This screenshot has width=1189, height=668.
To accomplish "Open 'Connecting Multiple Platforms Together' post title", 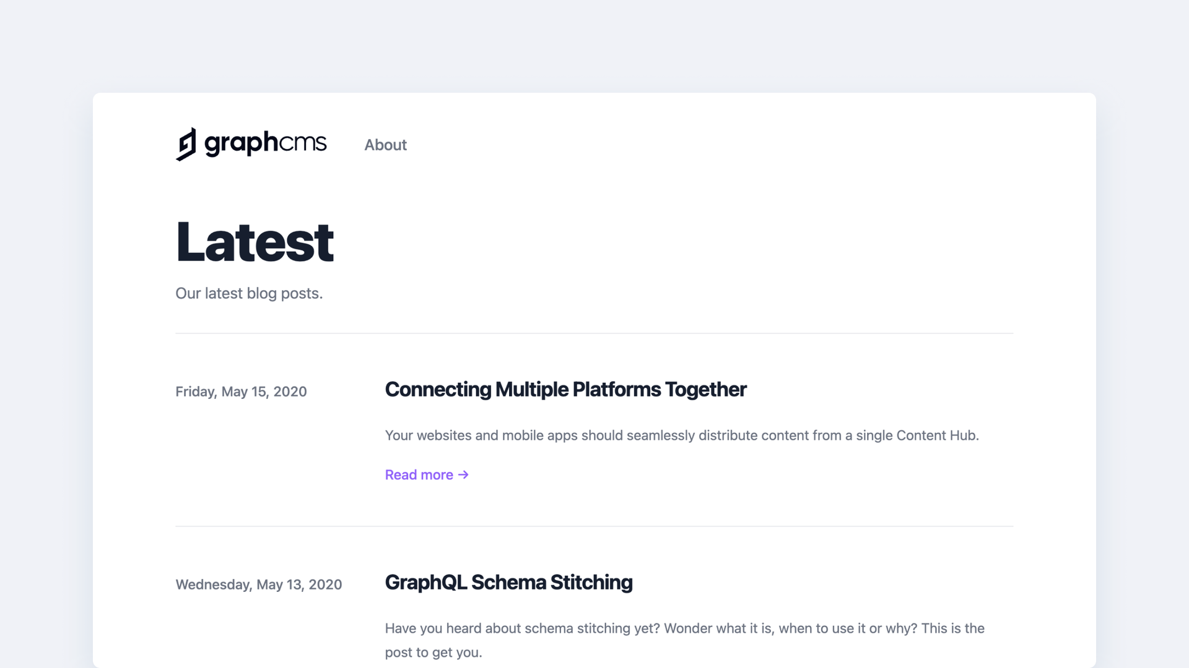I will (565, 390).
